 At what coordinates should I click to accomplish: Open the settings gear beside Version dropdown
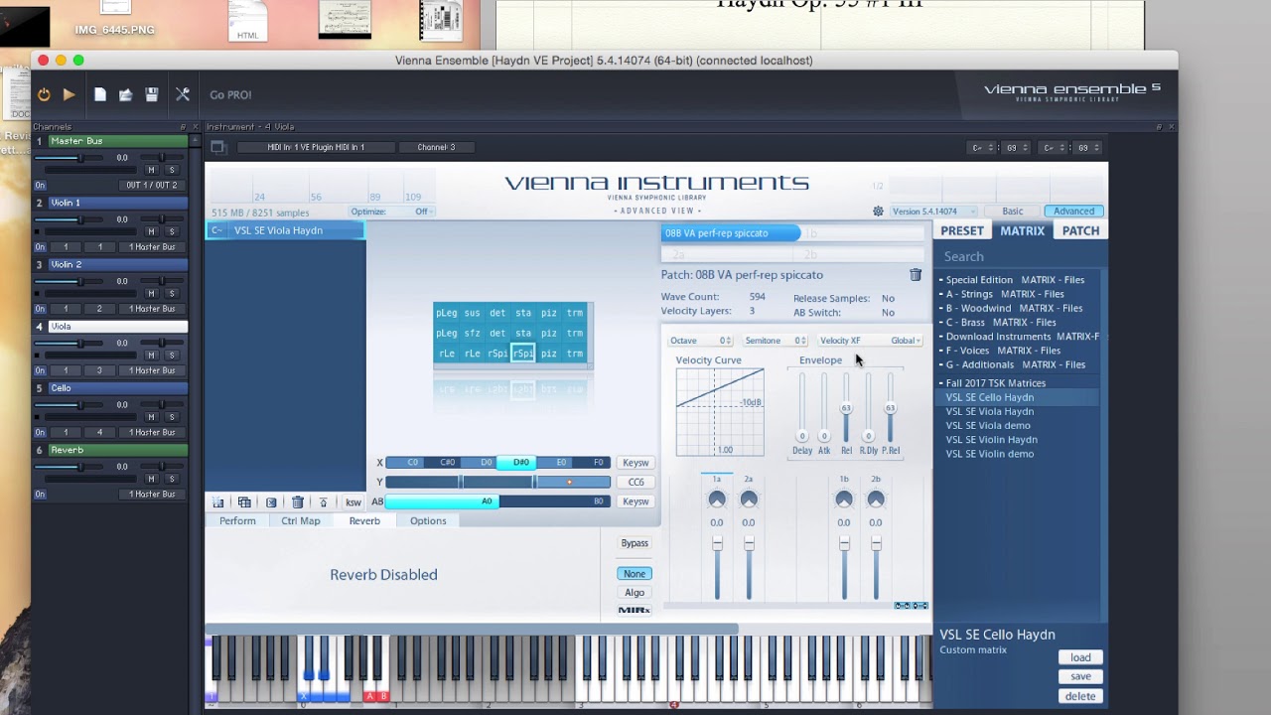point(878,212)
